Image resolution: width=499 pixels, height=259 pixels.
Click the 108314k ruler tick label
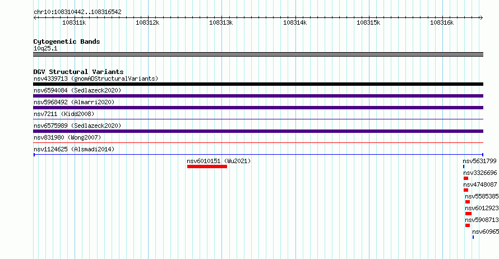295,22
